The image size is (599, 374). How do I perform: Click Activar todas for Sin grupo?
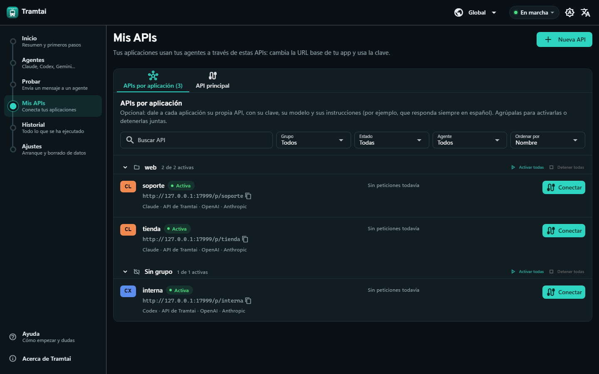[x=527, y=272]
